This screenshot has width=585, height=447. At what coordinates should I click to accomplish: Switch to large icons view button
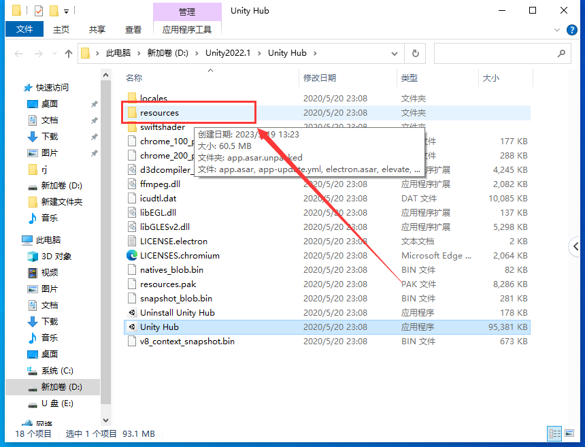pyautogui.click(x=569, y=433)
